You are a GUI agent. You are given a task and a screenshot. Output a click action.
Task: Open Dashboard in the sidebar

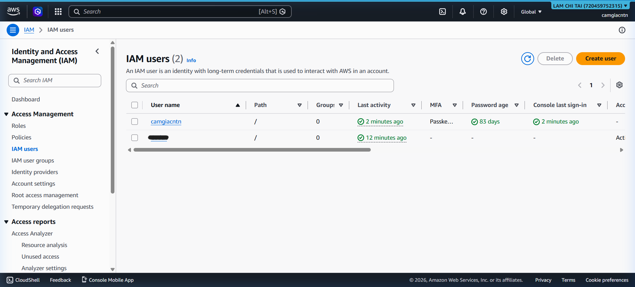[x=26, y=99]
